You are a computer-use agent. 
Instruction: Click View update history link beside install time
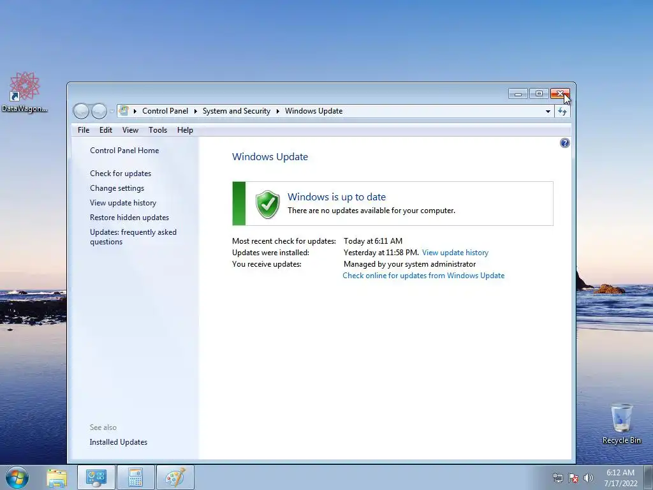tap(455, 253)
